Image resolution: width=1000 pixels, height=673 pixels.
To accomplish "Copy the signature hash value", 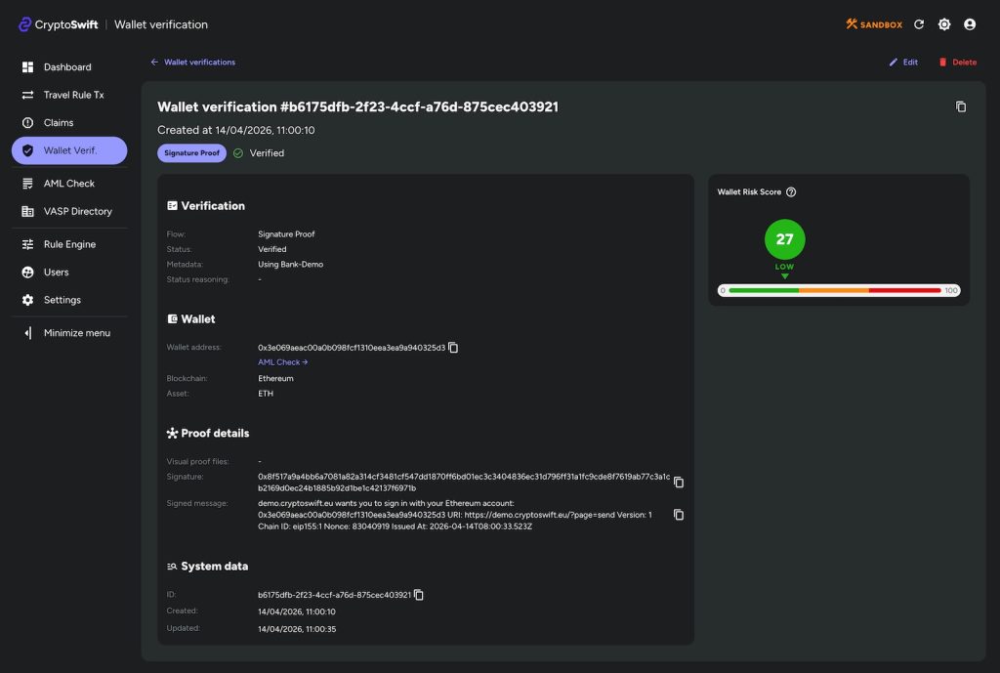I will coord(679,482).
